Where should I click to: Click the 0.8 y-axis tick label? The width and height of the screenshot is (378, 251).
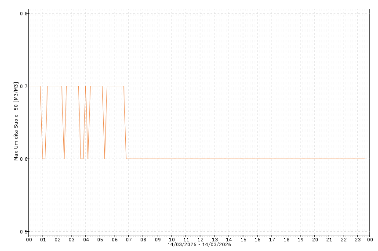[24, 14]
